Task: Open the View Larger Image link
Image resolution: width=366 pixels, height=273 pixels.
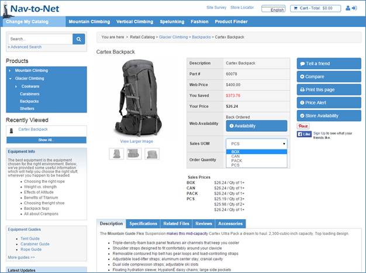Action: point(137,141)
